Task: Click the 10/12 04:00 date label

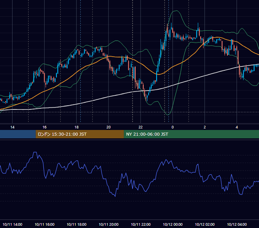Action: tap(237, 224)
